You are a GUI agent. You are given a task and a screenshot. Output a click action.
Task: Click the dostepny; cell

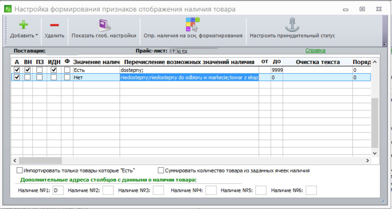click(189, 70)
